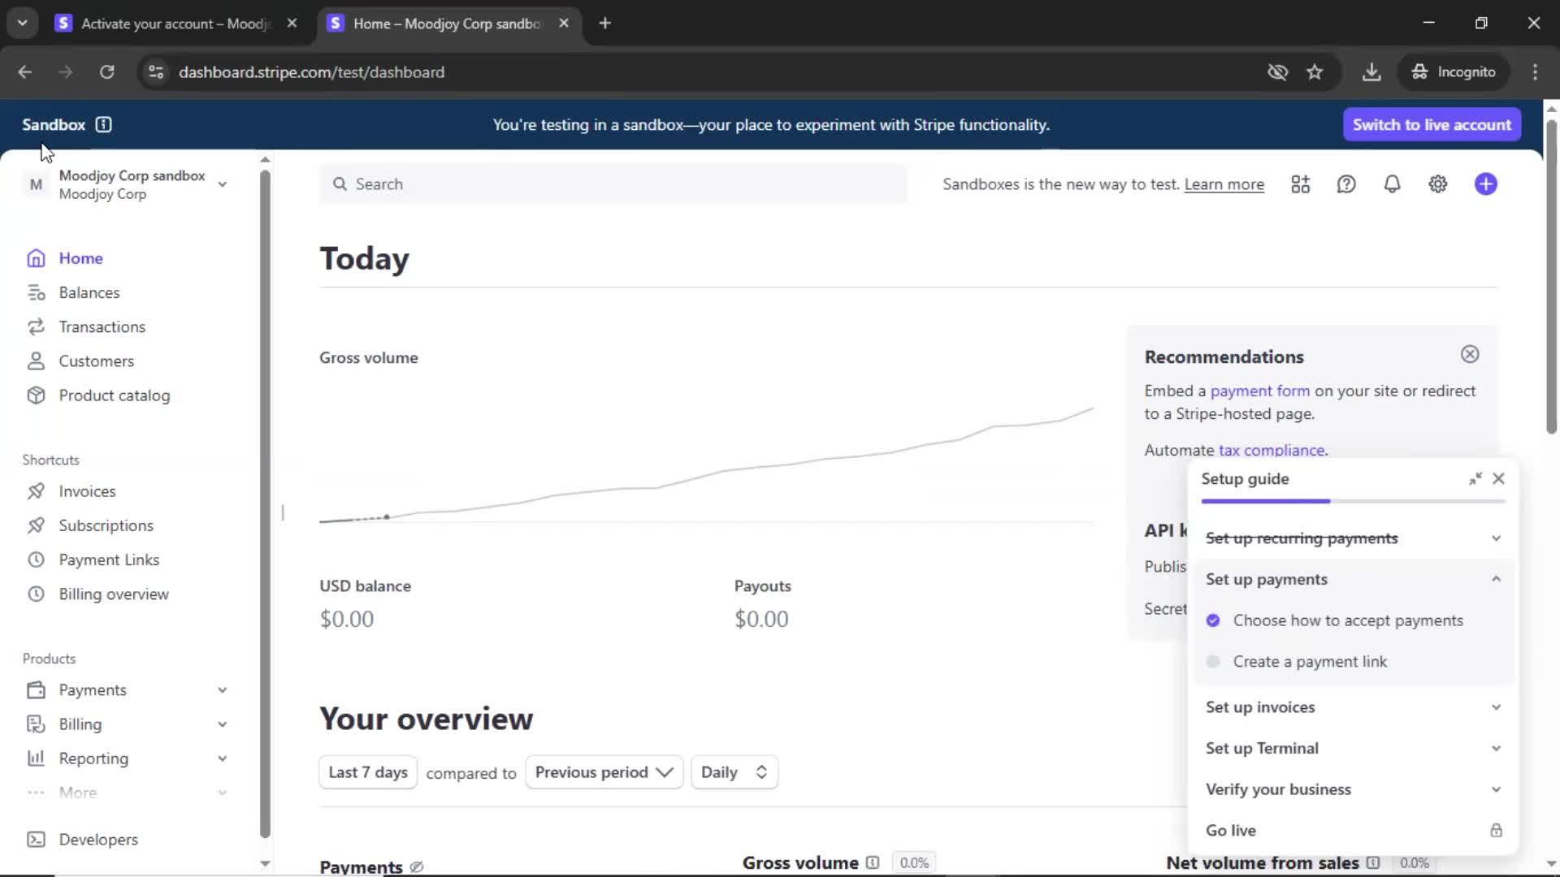Screen dimensions: 1560x877
Task: Open the Chrome tab search dropdown
Action: [x=23, y=23]
